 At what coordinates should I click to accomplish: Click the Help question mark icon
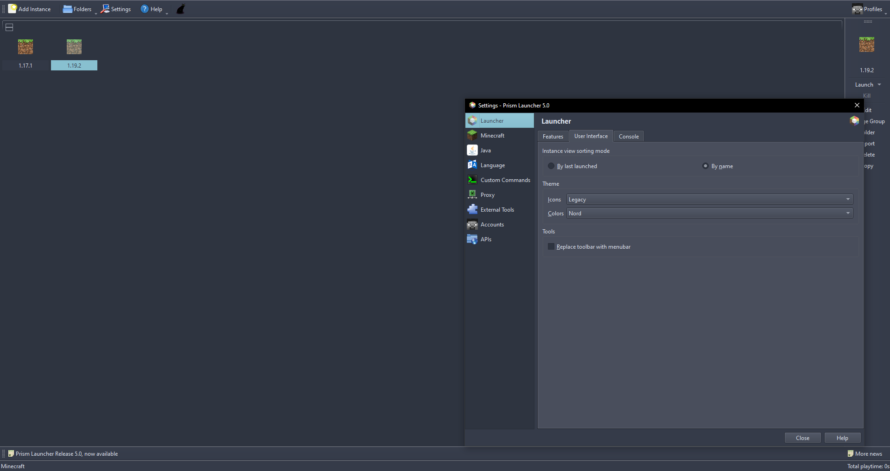tap(145, 9)
